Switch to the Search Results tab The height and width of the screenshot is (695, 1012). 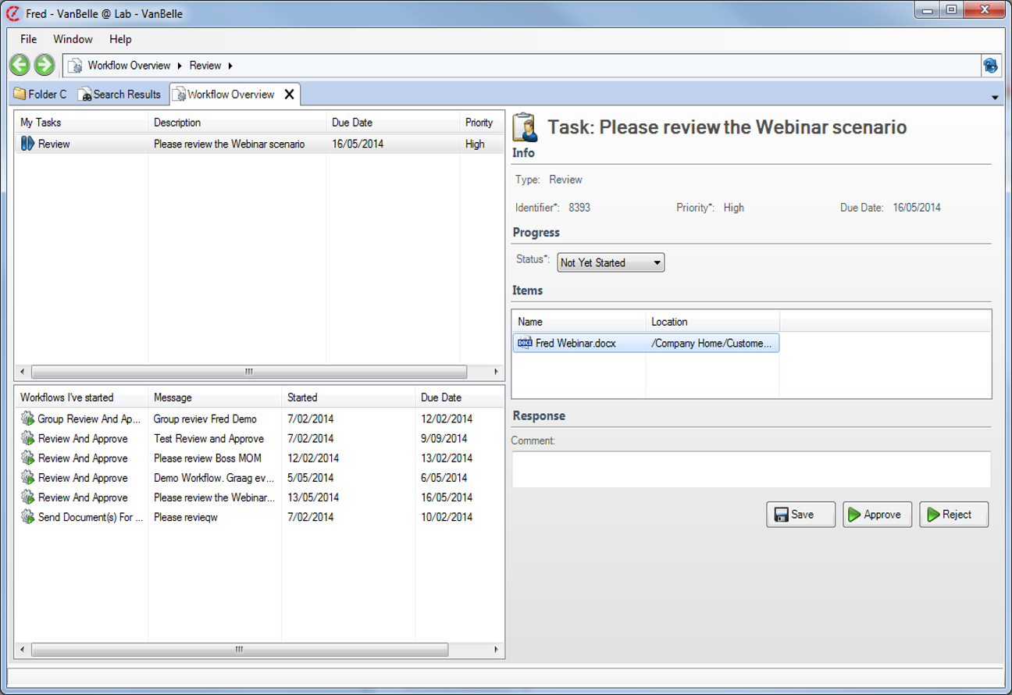point(119,94)
